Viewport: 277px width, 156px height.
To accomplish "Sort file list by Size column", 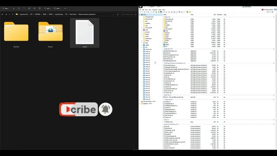I will coord(215,15).
